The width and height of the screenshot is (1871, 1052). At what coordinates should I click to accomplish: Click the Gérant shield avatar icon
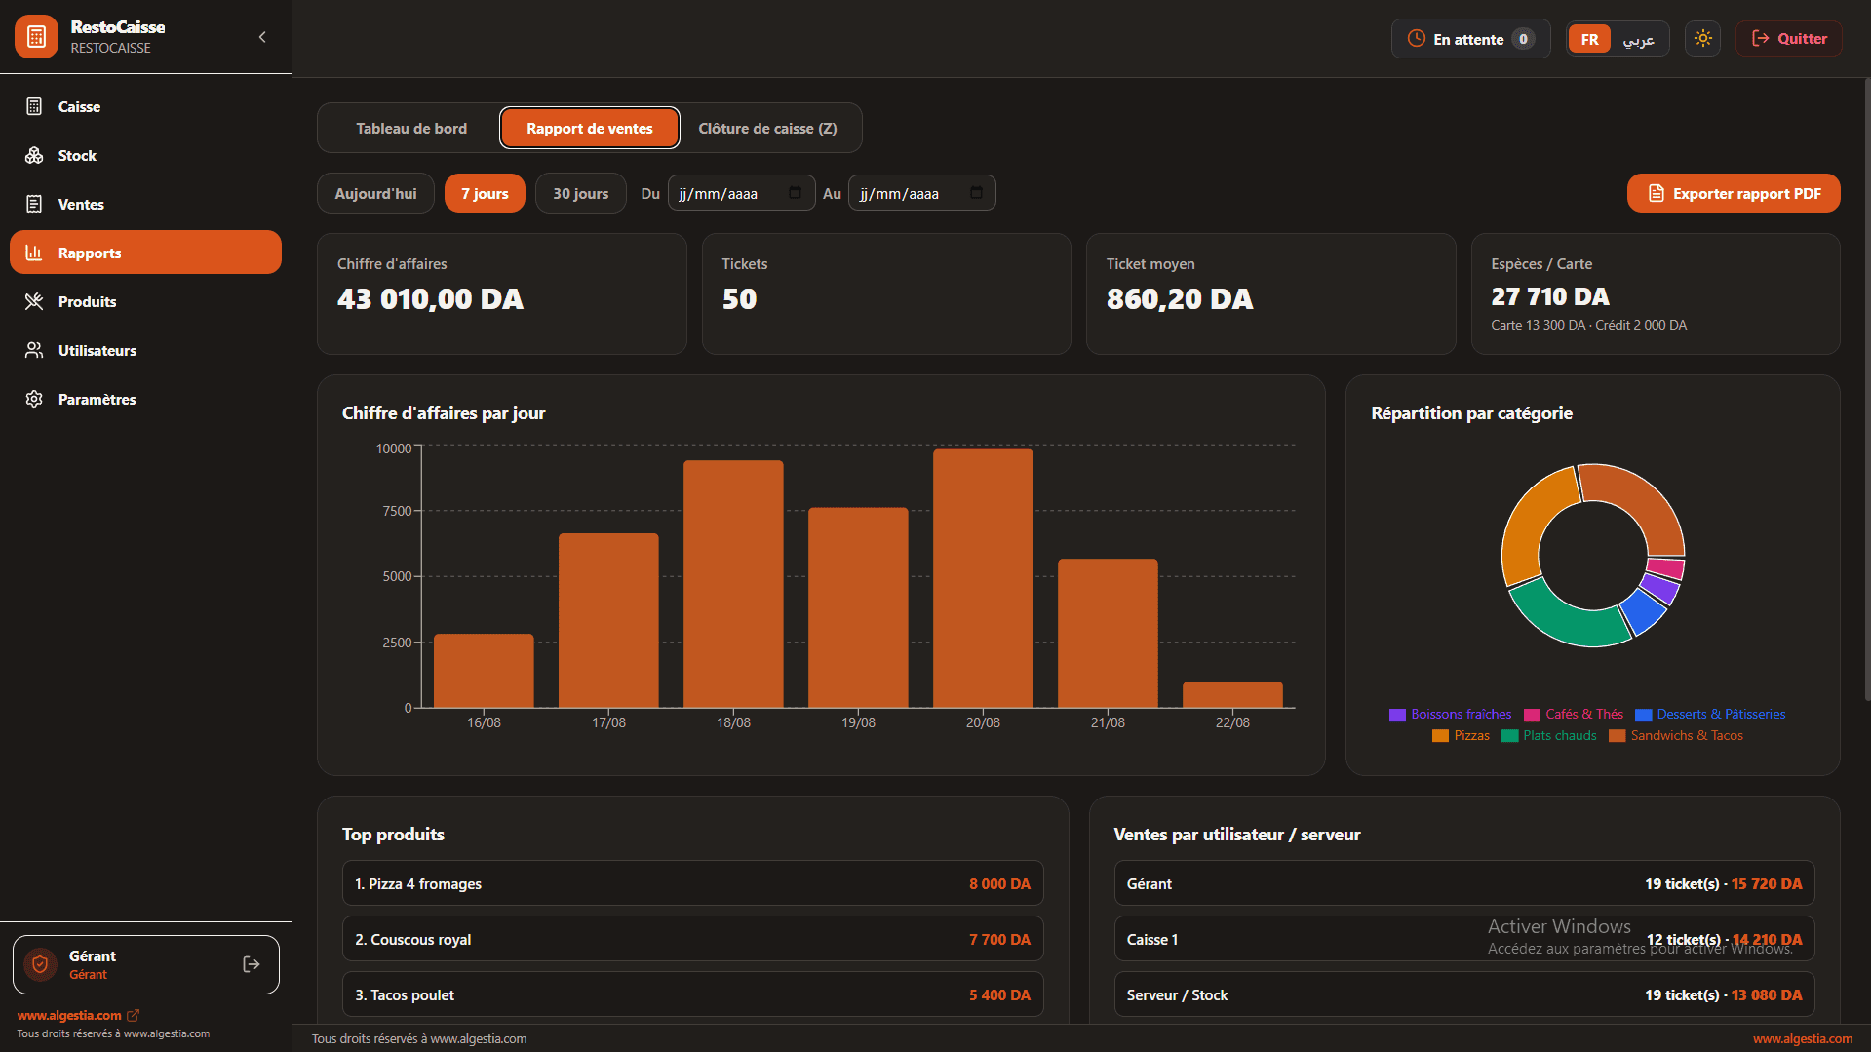coord(41,964)
